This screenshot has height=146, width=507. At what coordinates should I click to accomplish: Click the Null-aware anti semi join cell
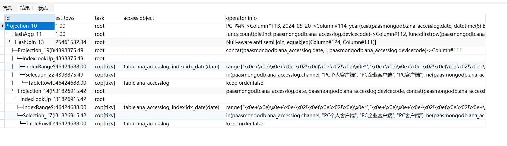tap(301, 42)
